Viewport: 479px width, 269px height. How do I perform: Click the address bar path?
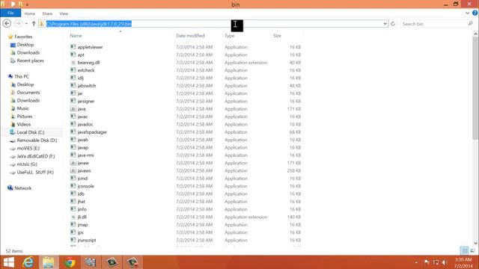[x=89, y=23]
